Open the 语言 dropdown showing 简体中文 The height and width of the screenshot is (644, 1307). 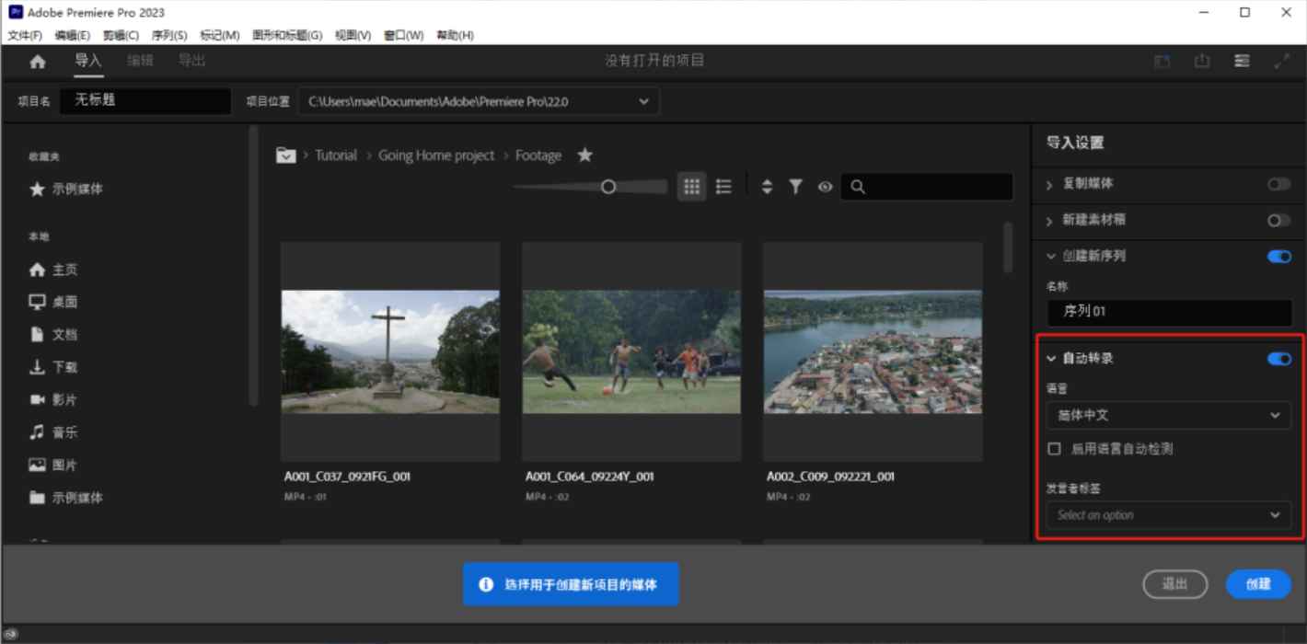(x=1167, y=415)
